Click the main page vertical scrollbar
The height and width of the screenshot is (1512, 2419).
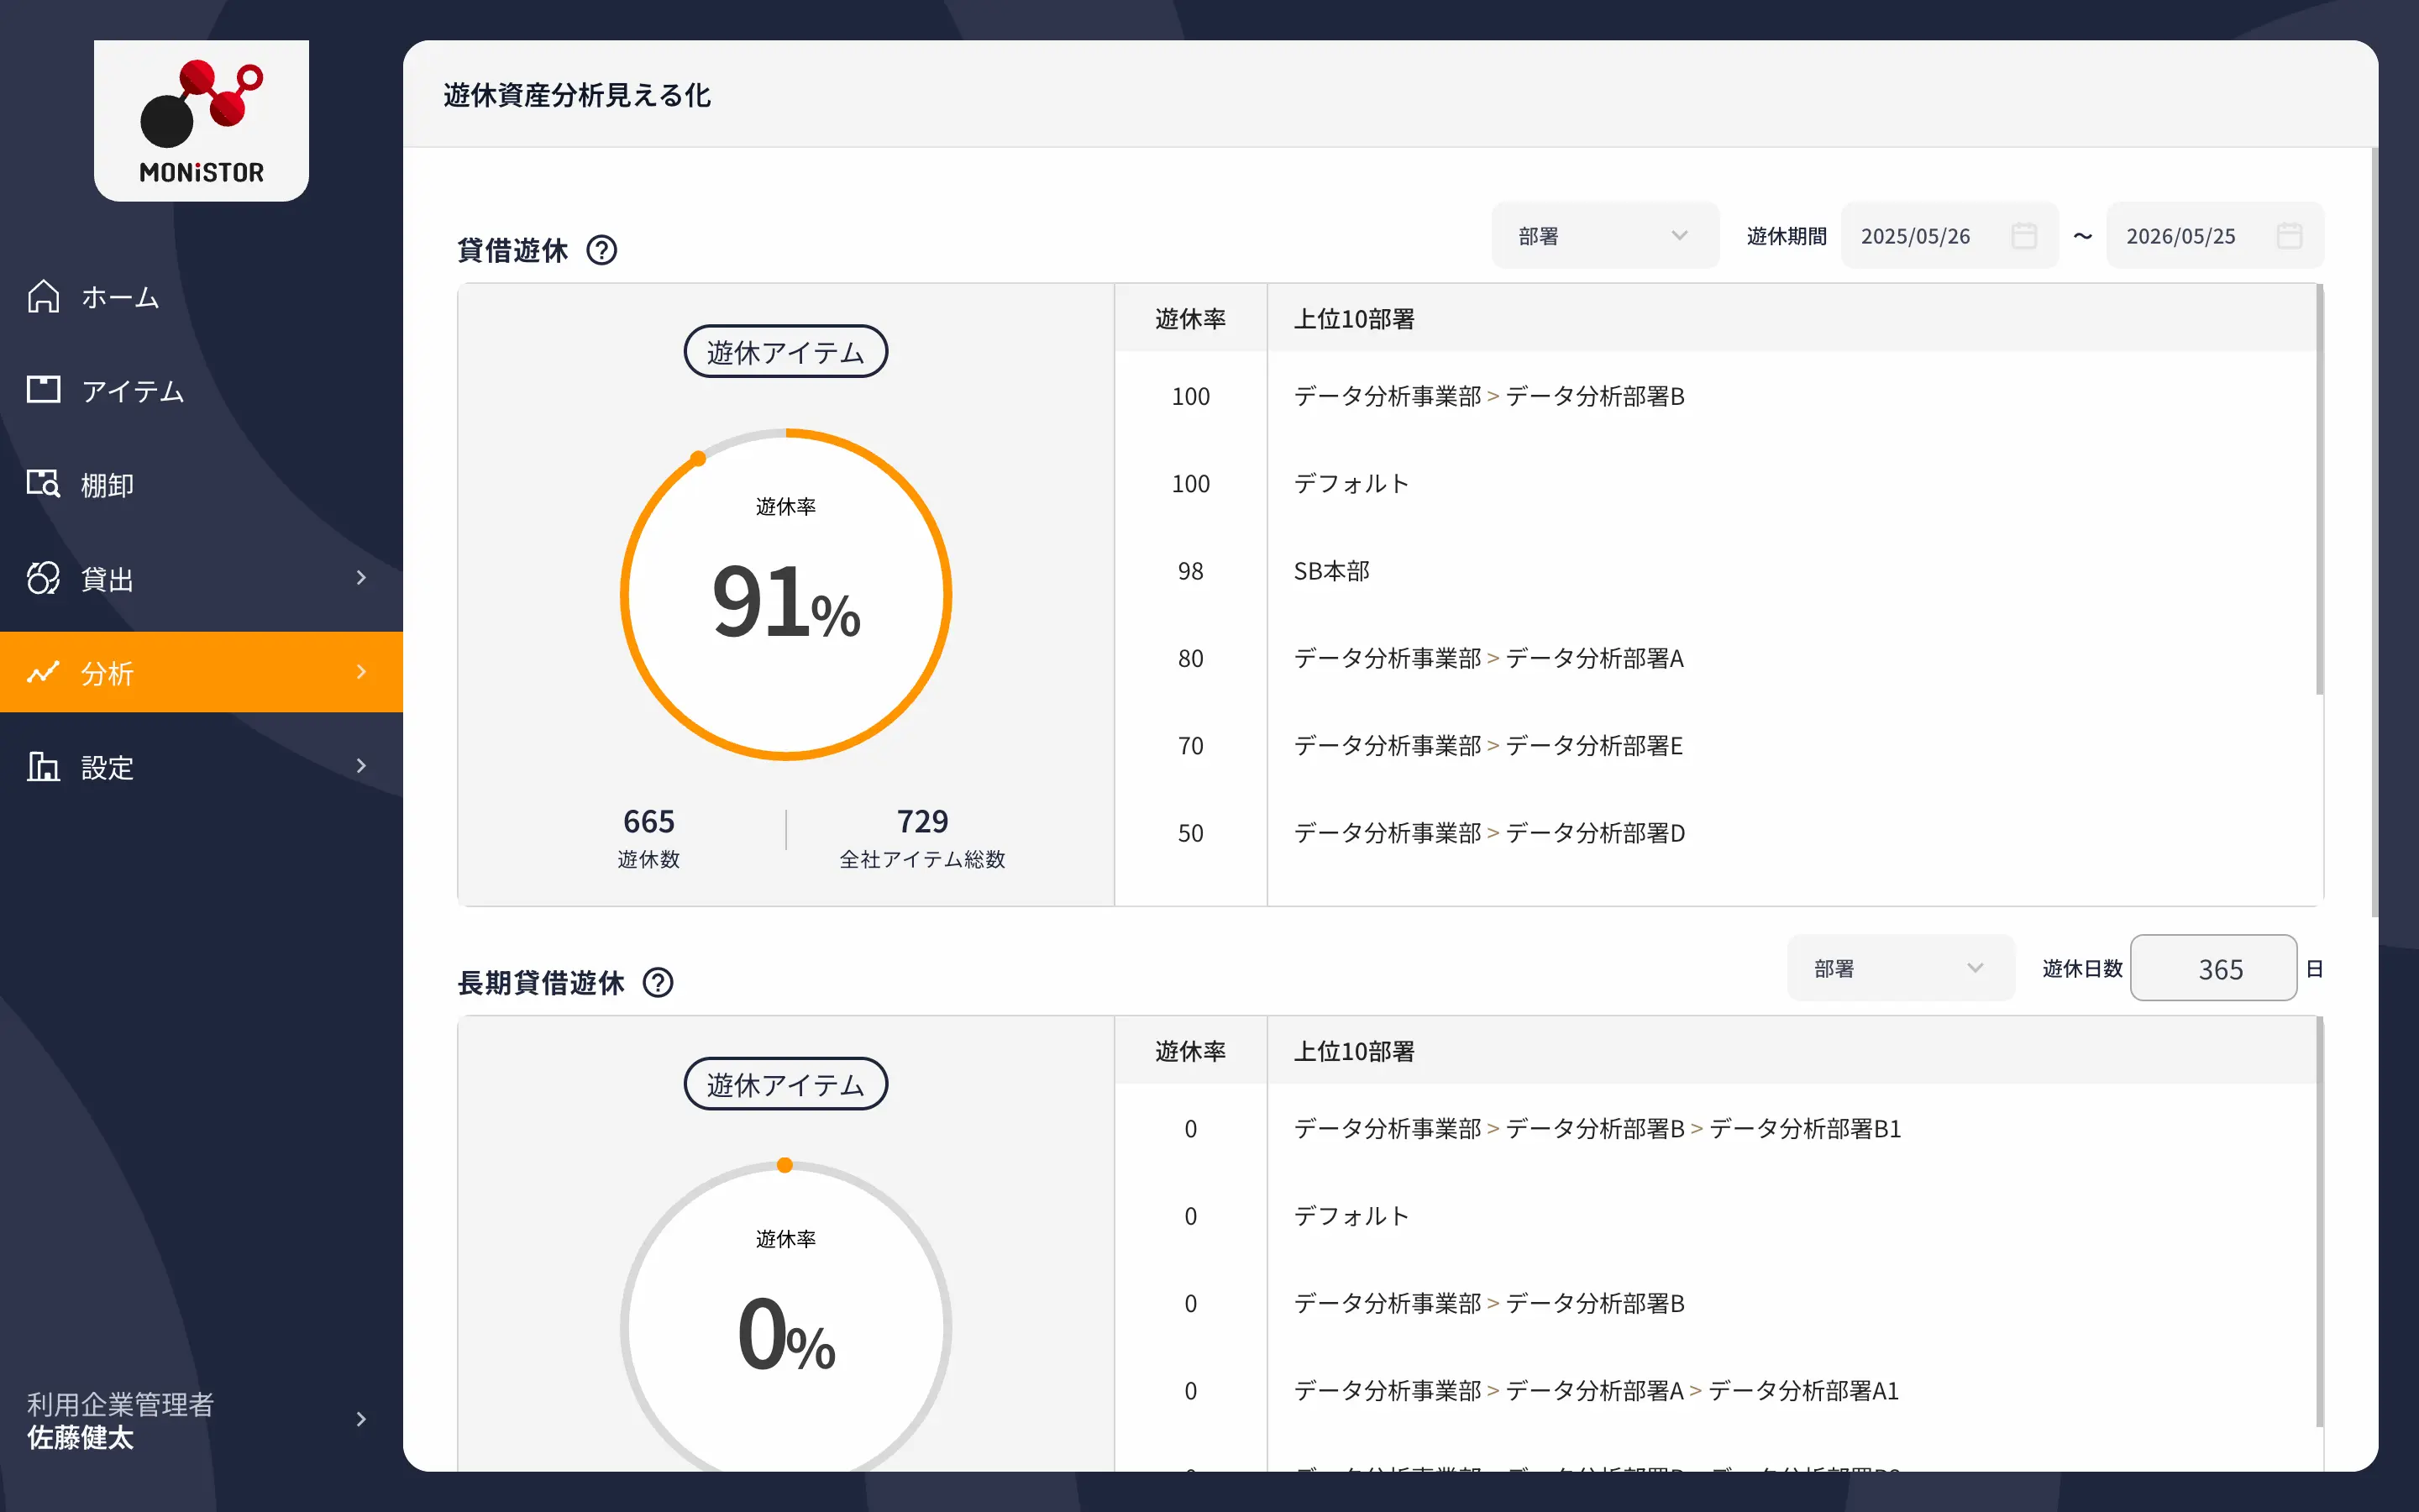(x=2374, y=533)
